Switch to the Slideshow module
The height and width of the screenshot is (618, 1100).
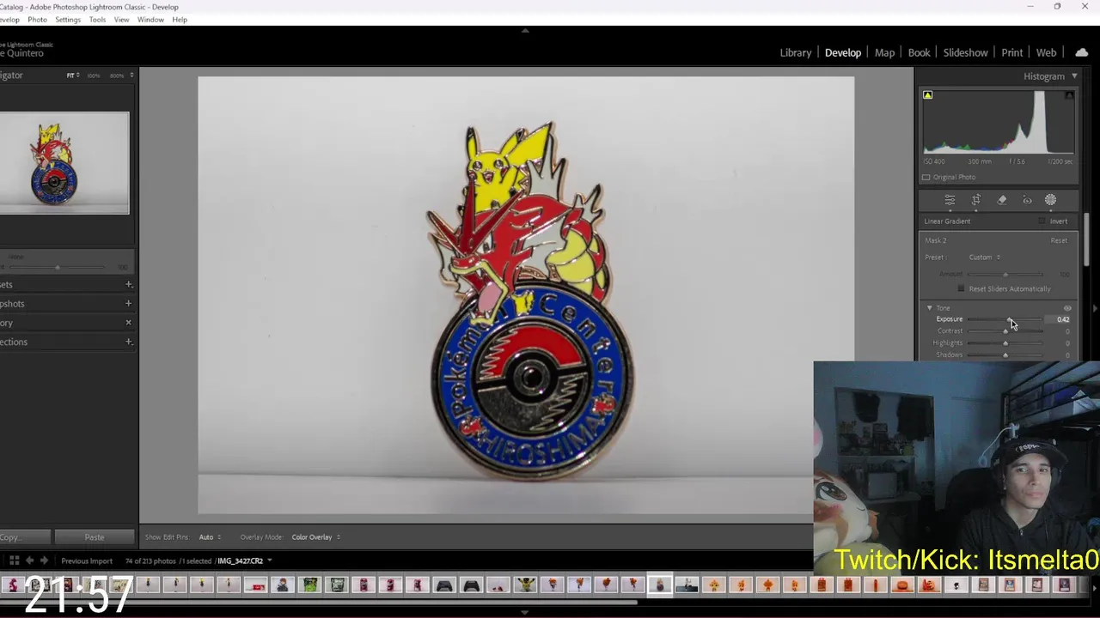(x=965, y=52)
